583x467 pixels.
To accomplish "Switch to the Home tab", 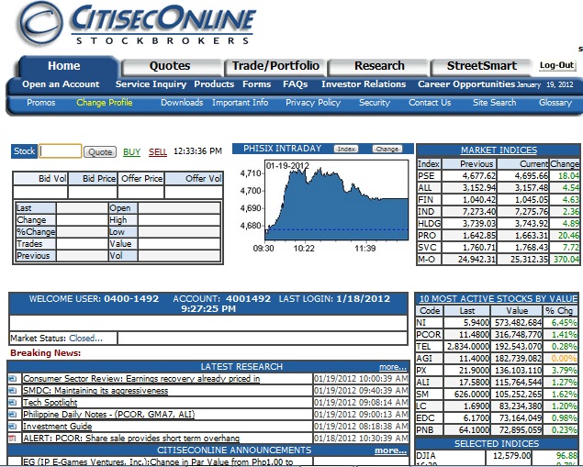I will pos(64,66).
